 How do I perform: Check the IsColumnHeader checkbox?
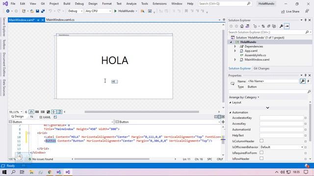click(262, 141)
